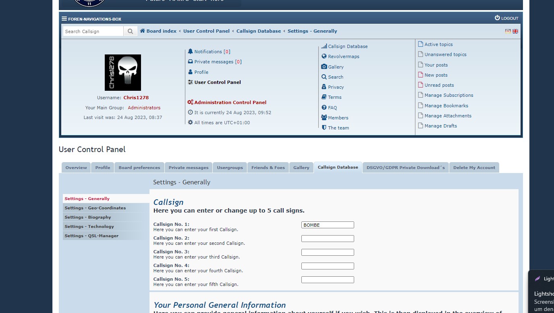Switch language with the German flag
554x313 pixels.
pos(508,31)
